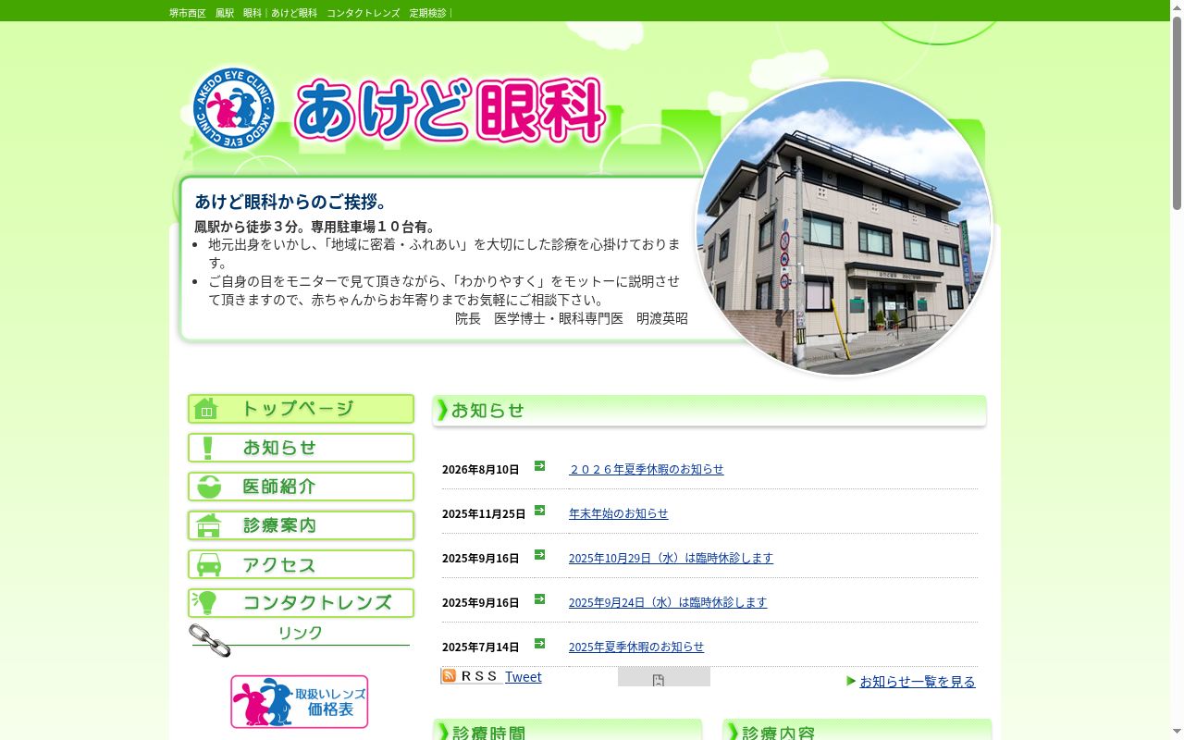Click the 堺市西区 text in top bar
Screen dimensions: 1184x740
point(188,13)
